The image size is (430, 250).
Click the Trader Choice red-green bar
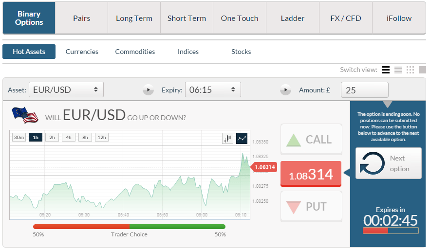tap(129, 227)
